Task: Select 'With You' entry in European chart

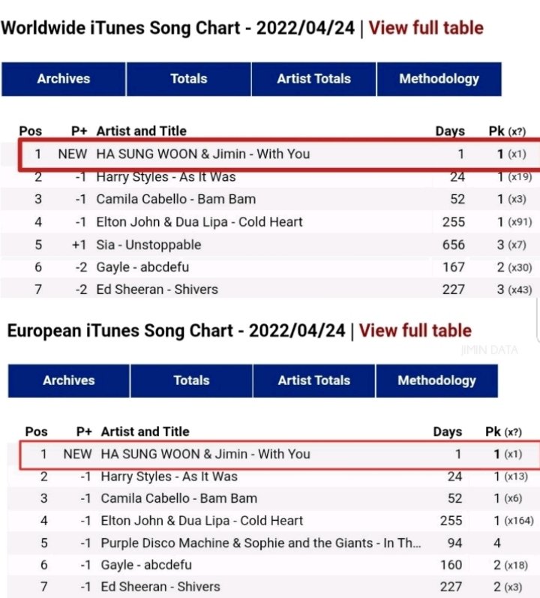Action: pos(205,454)
